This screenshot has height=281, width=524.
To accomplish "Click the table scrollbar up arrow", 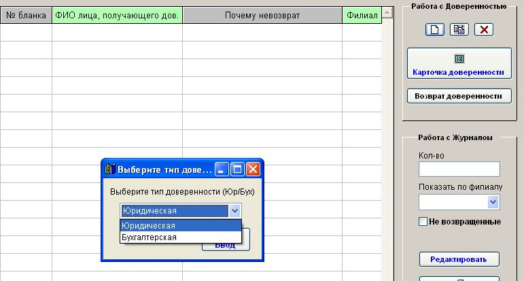I will pos(387,13).
